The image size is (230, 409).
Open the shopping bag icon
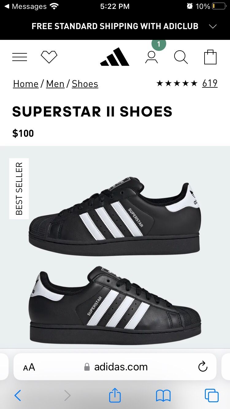click(x=210, y=57)
